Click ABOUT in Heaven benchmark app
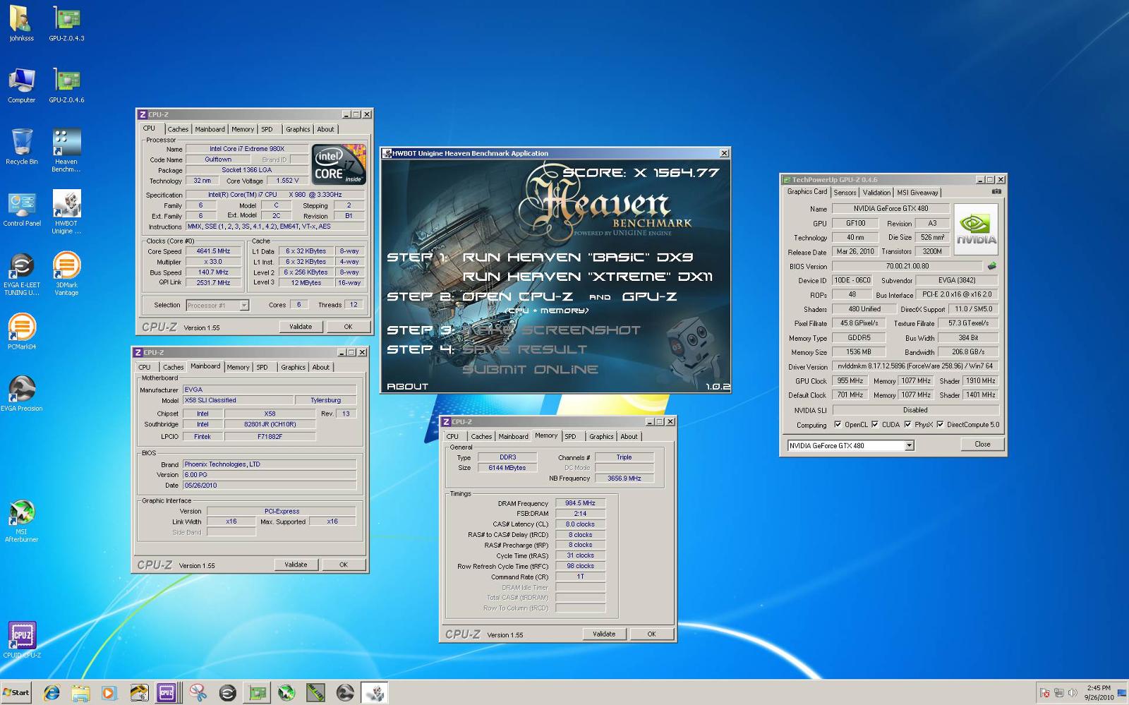This screenshot has width=1129, height=705. [x=407, y=387]
